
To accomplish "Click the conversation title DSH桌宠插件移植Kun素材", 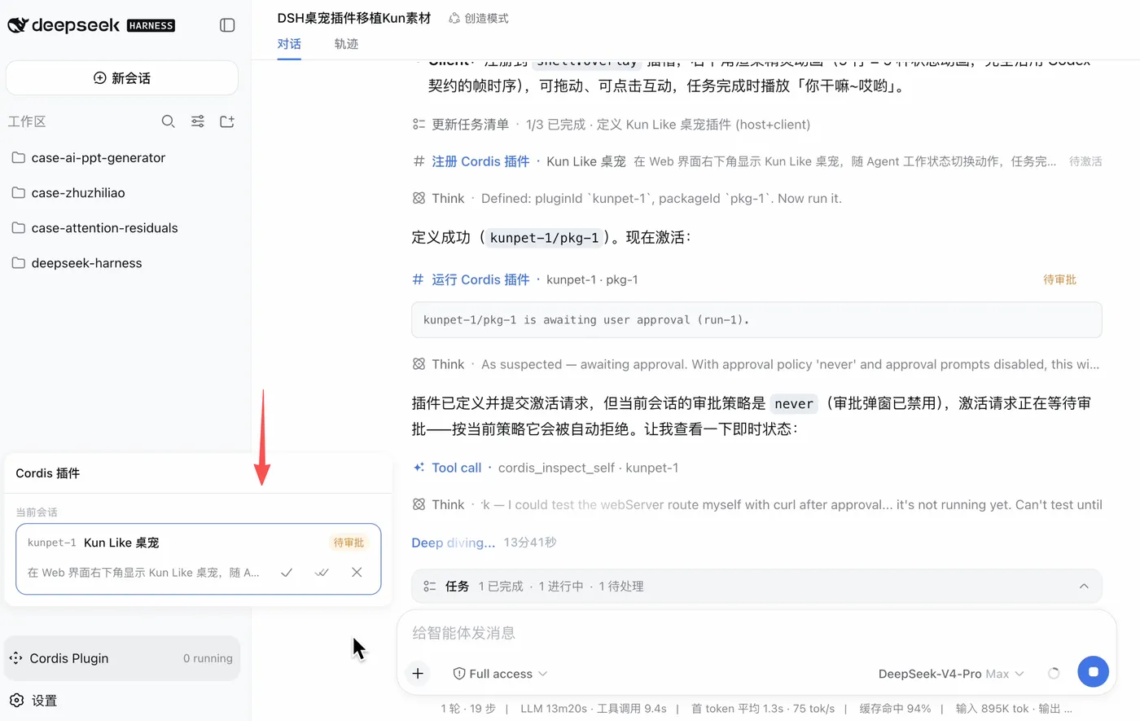I will [x=354, y=18].
